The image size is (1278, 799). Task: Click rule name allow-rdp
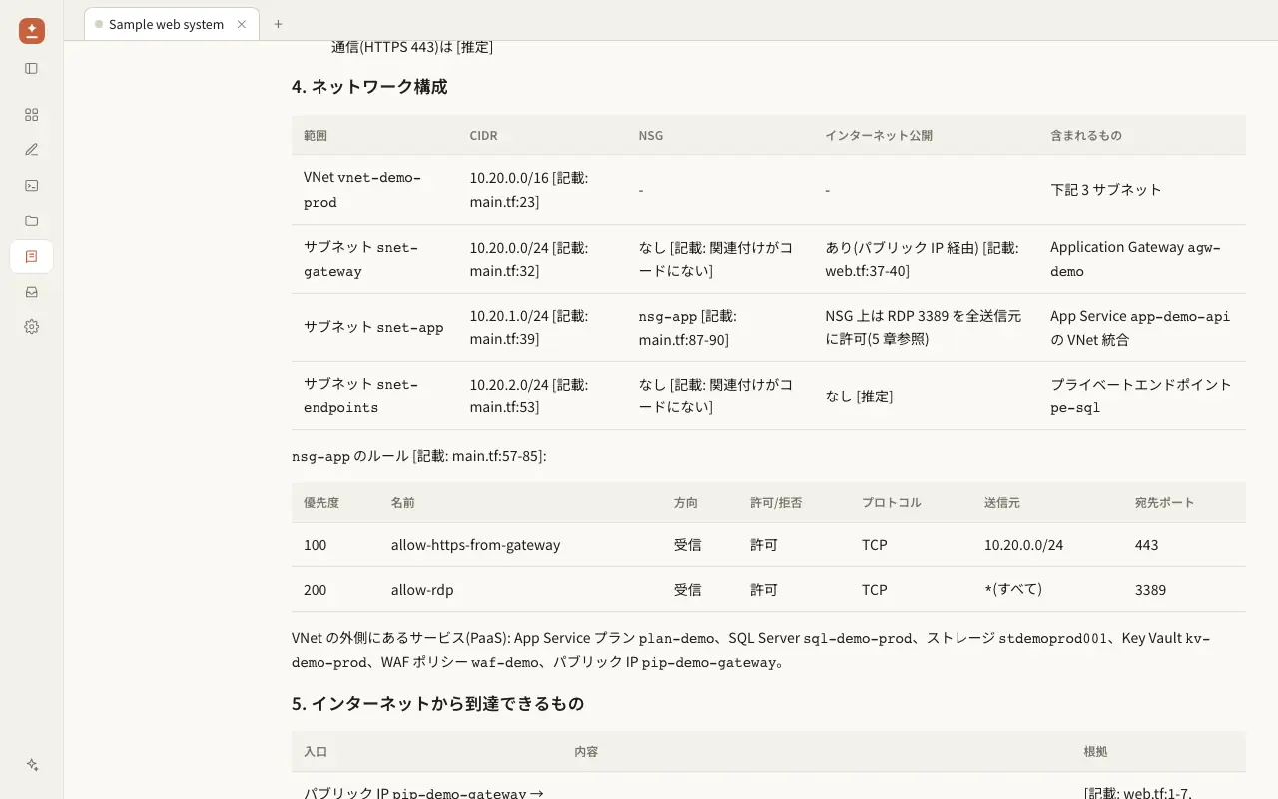[422, 590]
